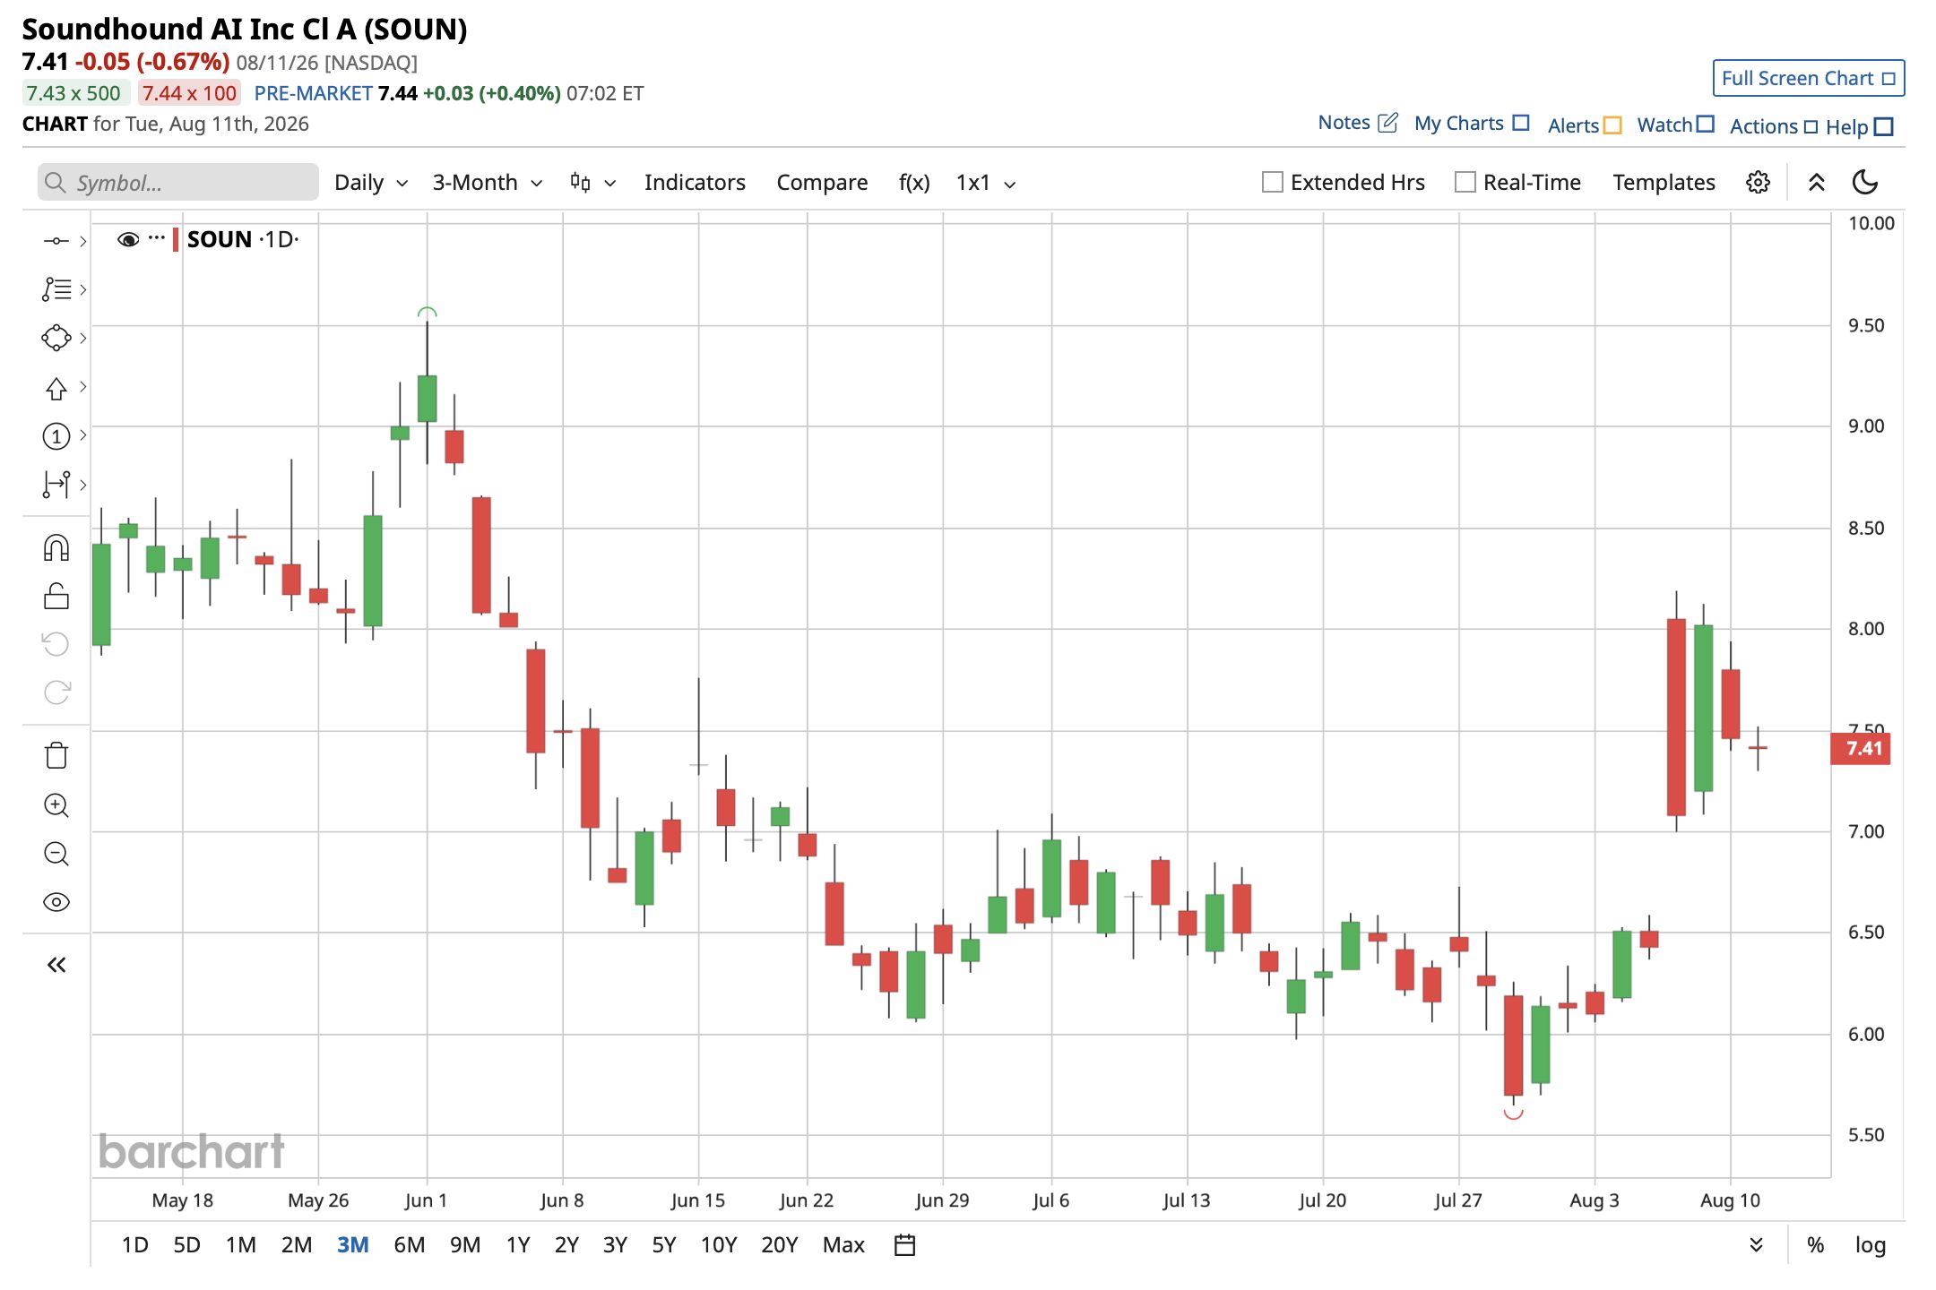
Task: Click the zoom in magnifier icon
Action: click(x=56, y=805)
